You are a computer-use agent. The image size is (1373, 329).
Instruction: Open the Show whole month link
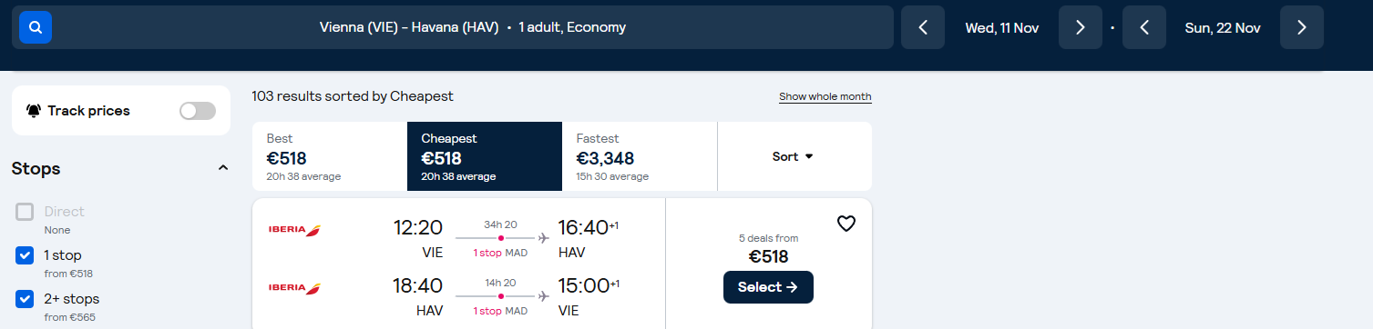pyautogui.click(x=825, y=96)
